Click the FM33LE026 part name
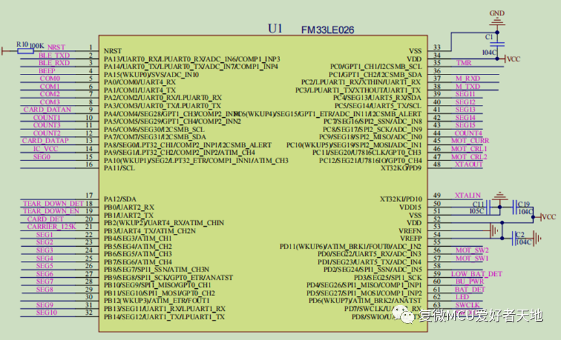Viewport: 561px width, 340px height. click(328, 30)
